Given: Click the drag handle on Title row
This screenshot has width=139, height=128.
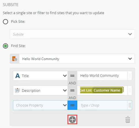Looking at the screenshot, I should 130,76.
